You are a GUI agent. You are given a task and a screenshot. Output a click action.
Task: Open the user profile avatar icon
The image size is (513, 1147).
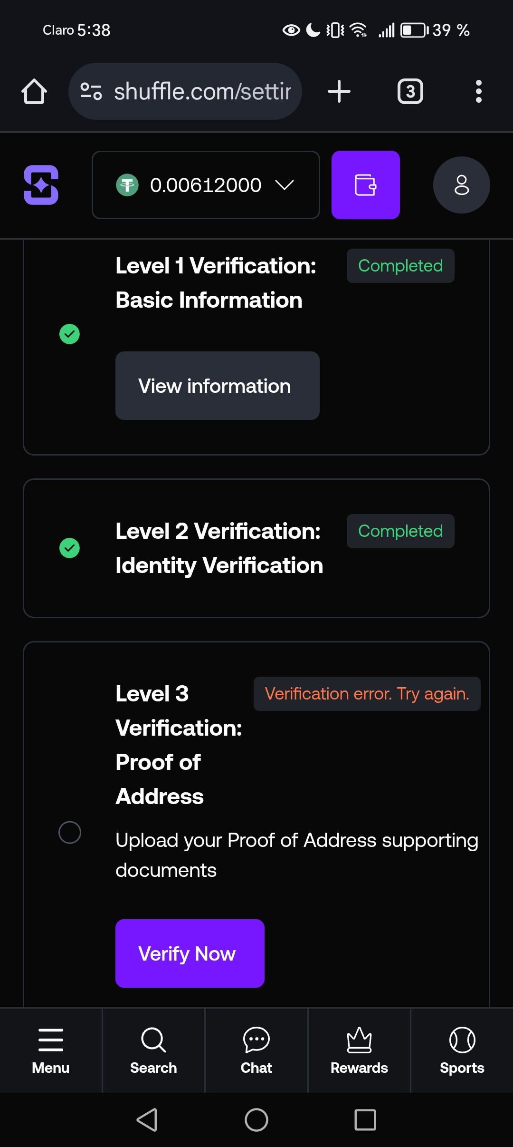click(x=461, y=185)
